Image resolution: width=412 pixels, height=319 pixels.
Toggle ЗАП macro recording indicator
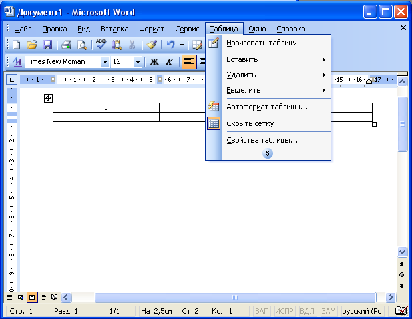pyautogui.click(x=262, y=311)
